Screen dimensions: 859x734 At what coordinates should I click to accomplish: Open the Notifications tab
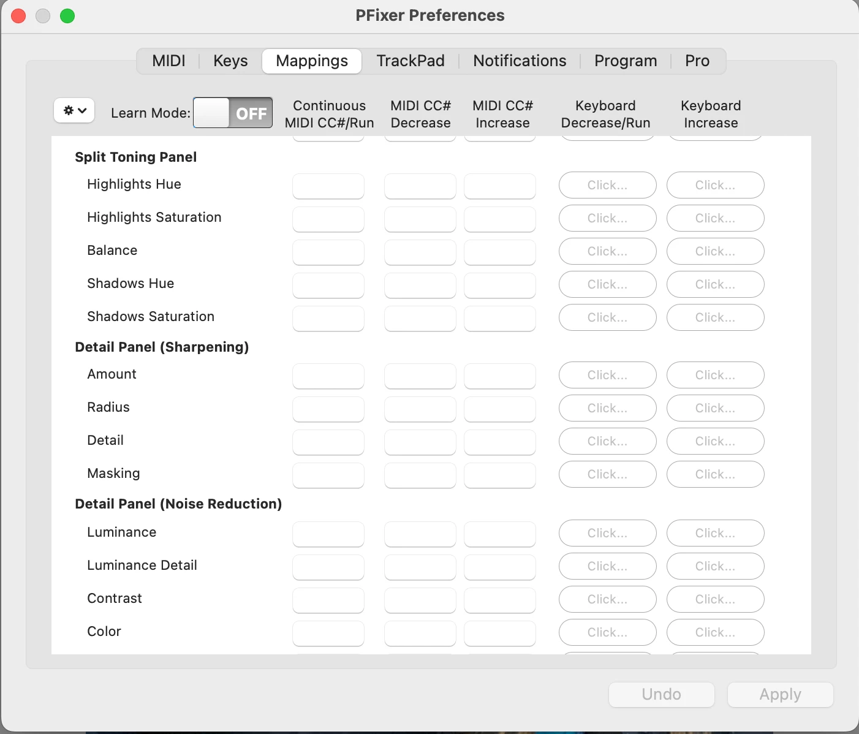(x=520, y=61)
